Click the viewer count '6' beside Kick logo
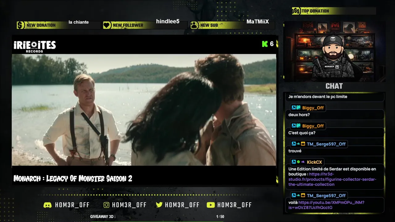Viewport: 395px width, 222px height. tap(272, 44)
